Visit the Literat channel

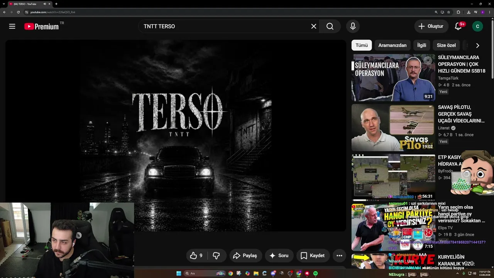pyautogui.click(x=444, y=128)
